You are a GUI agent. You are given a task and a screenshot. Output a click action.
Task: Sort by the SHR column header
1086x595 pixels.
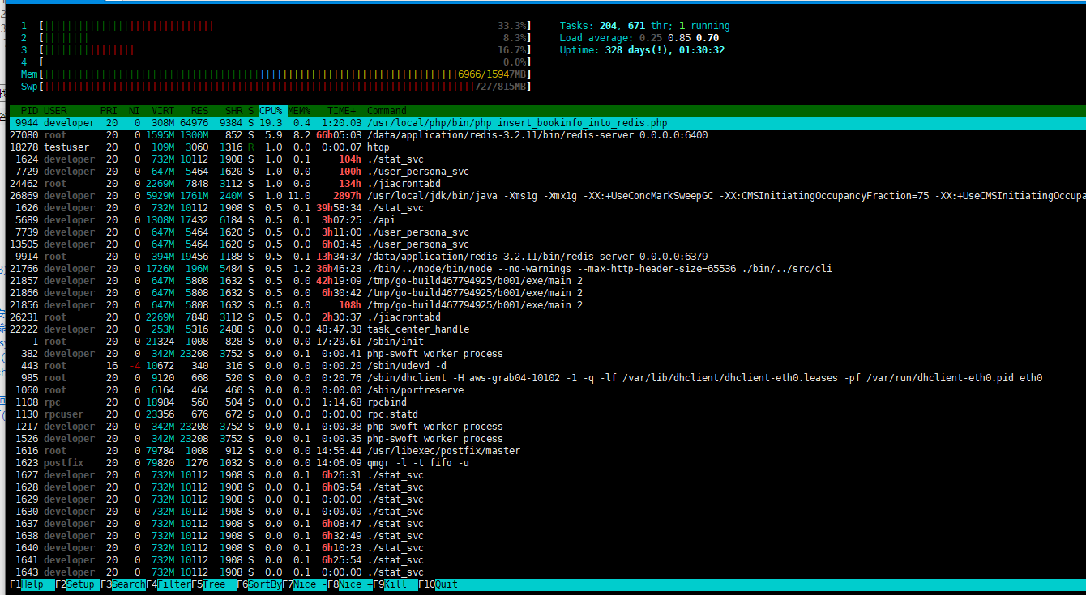point(234,111)
